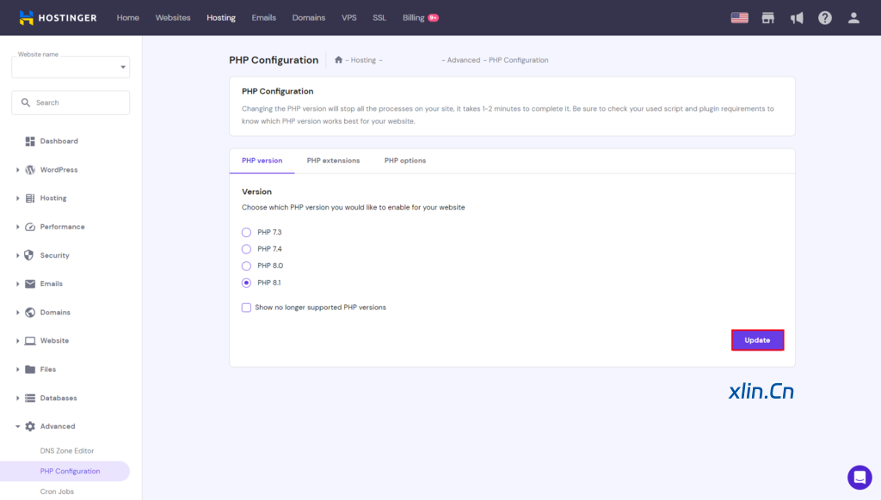Open the live chat bubble icon

pos(859,478)
